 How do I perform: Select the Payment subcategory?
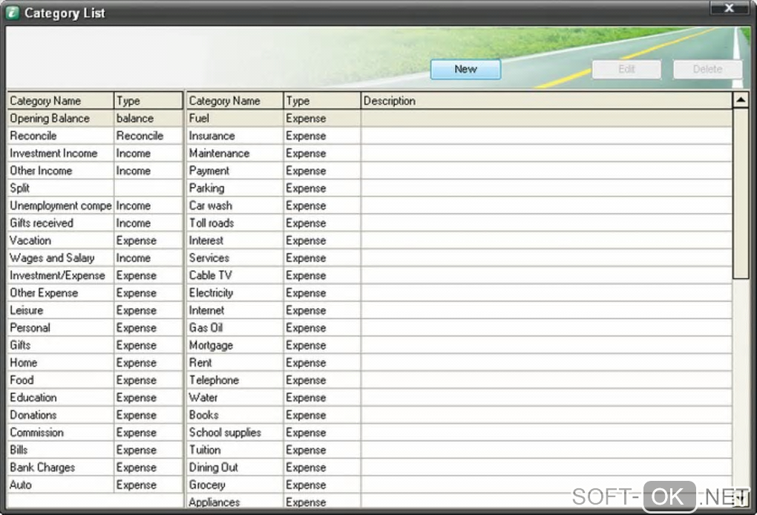[459, 171]
